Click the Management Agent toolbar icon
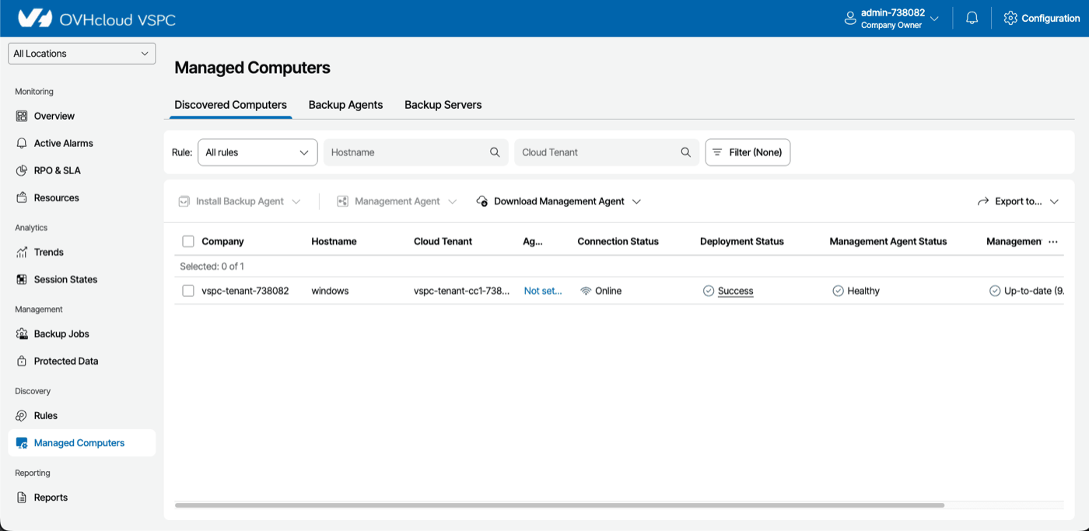The image size is (1089, 531). tap(342, 201)
